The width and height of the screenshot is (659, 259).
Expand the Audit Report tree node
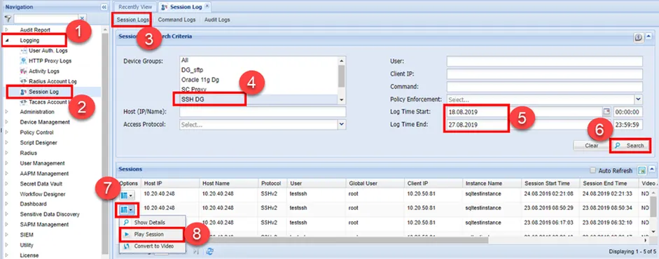7,30
